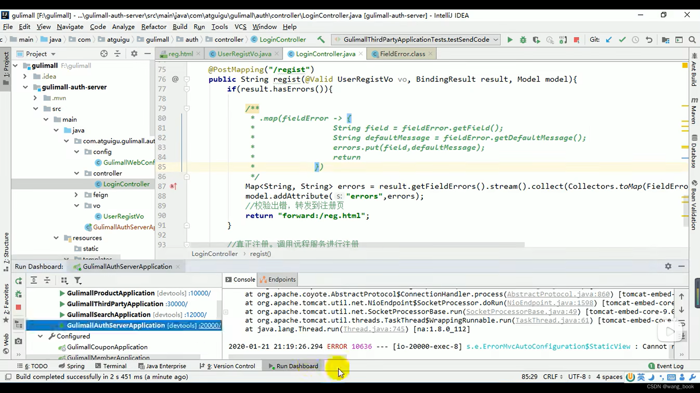This screenshot has width=700, height=393.
Task: Commit changes with Git checkmark icon
Action: click(622, 40)
